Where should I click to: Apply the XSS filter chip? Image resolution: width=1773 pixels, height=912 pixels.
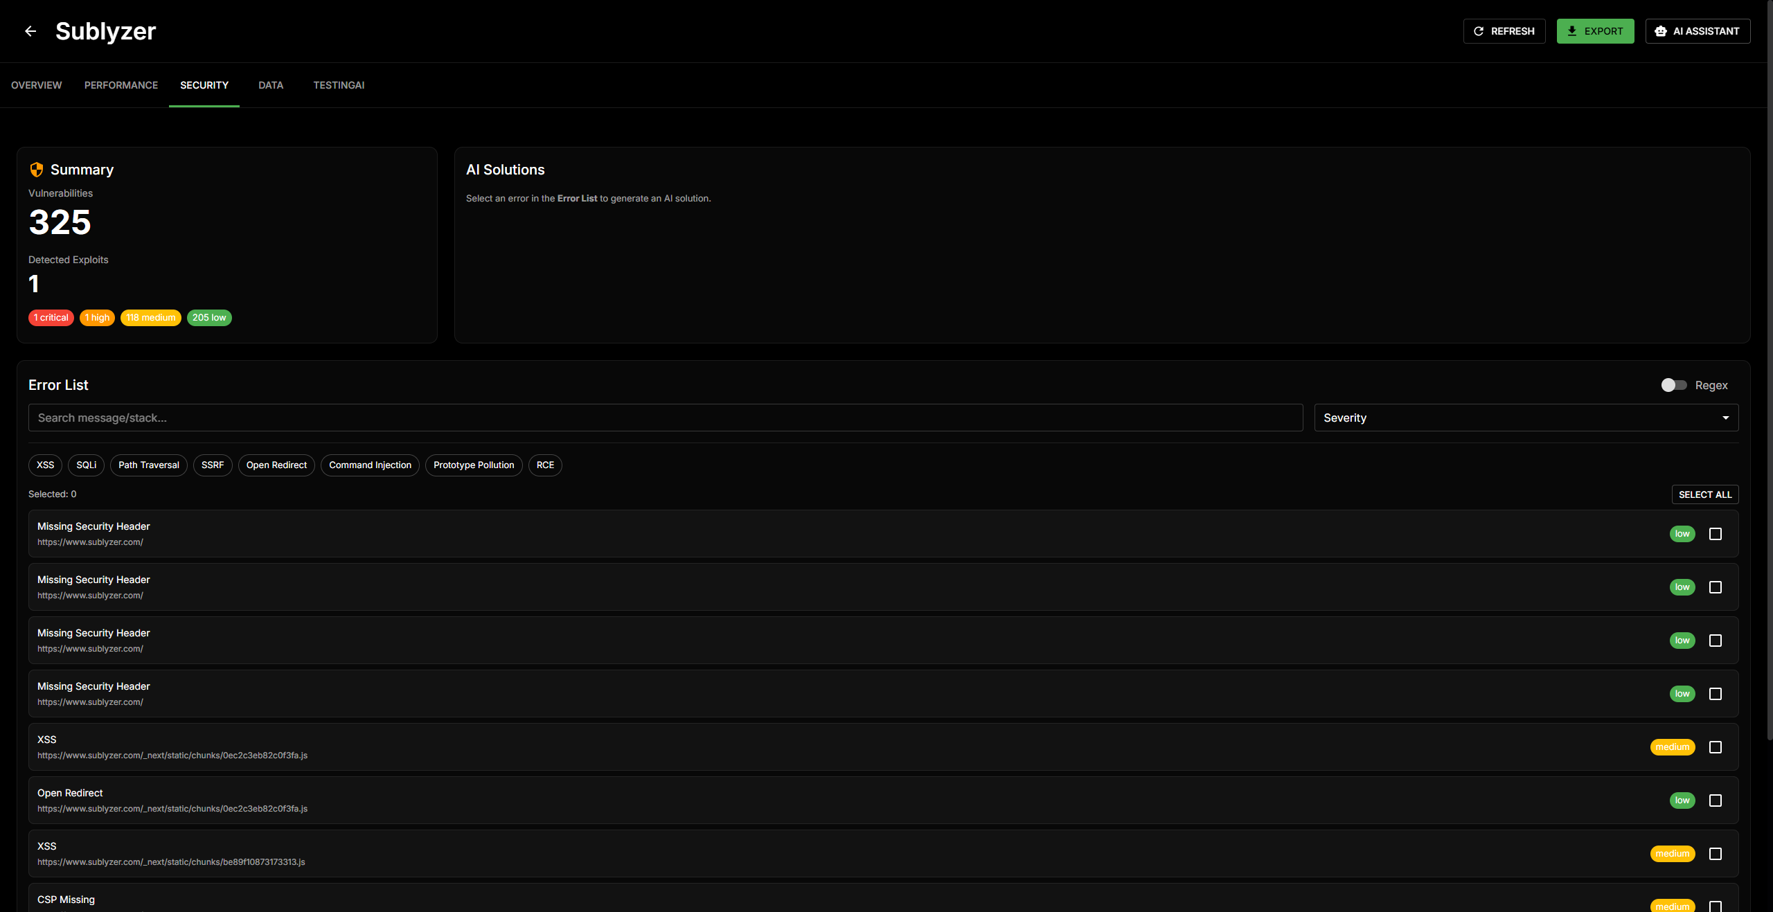45,465
